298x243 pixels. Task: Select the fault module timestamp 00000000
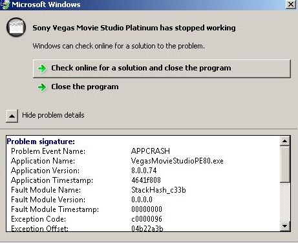147,209
